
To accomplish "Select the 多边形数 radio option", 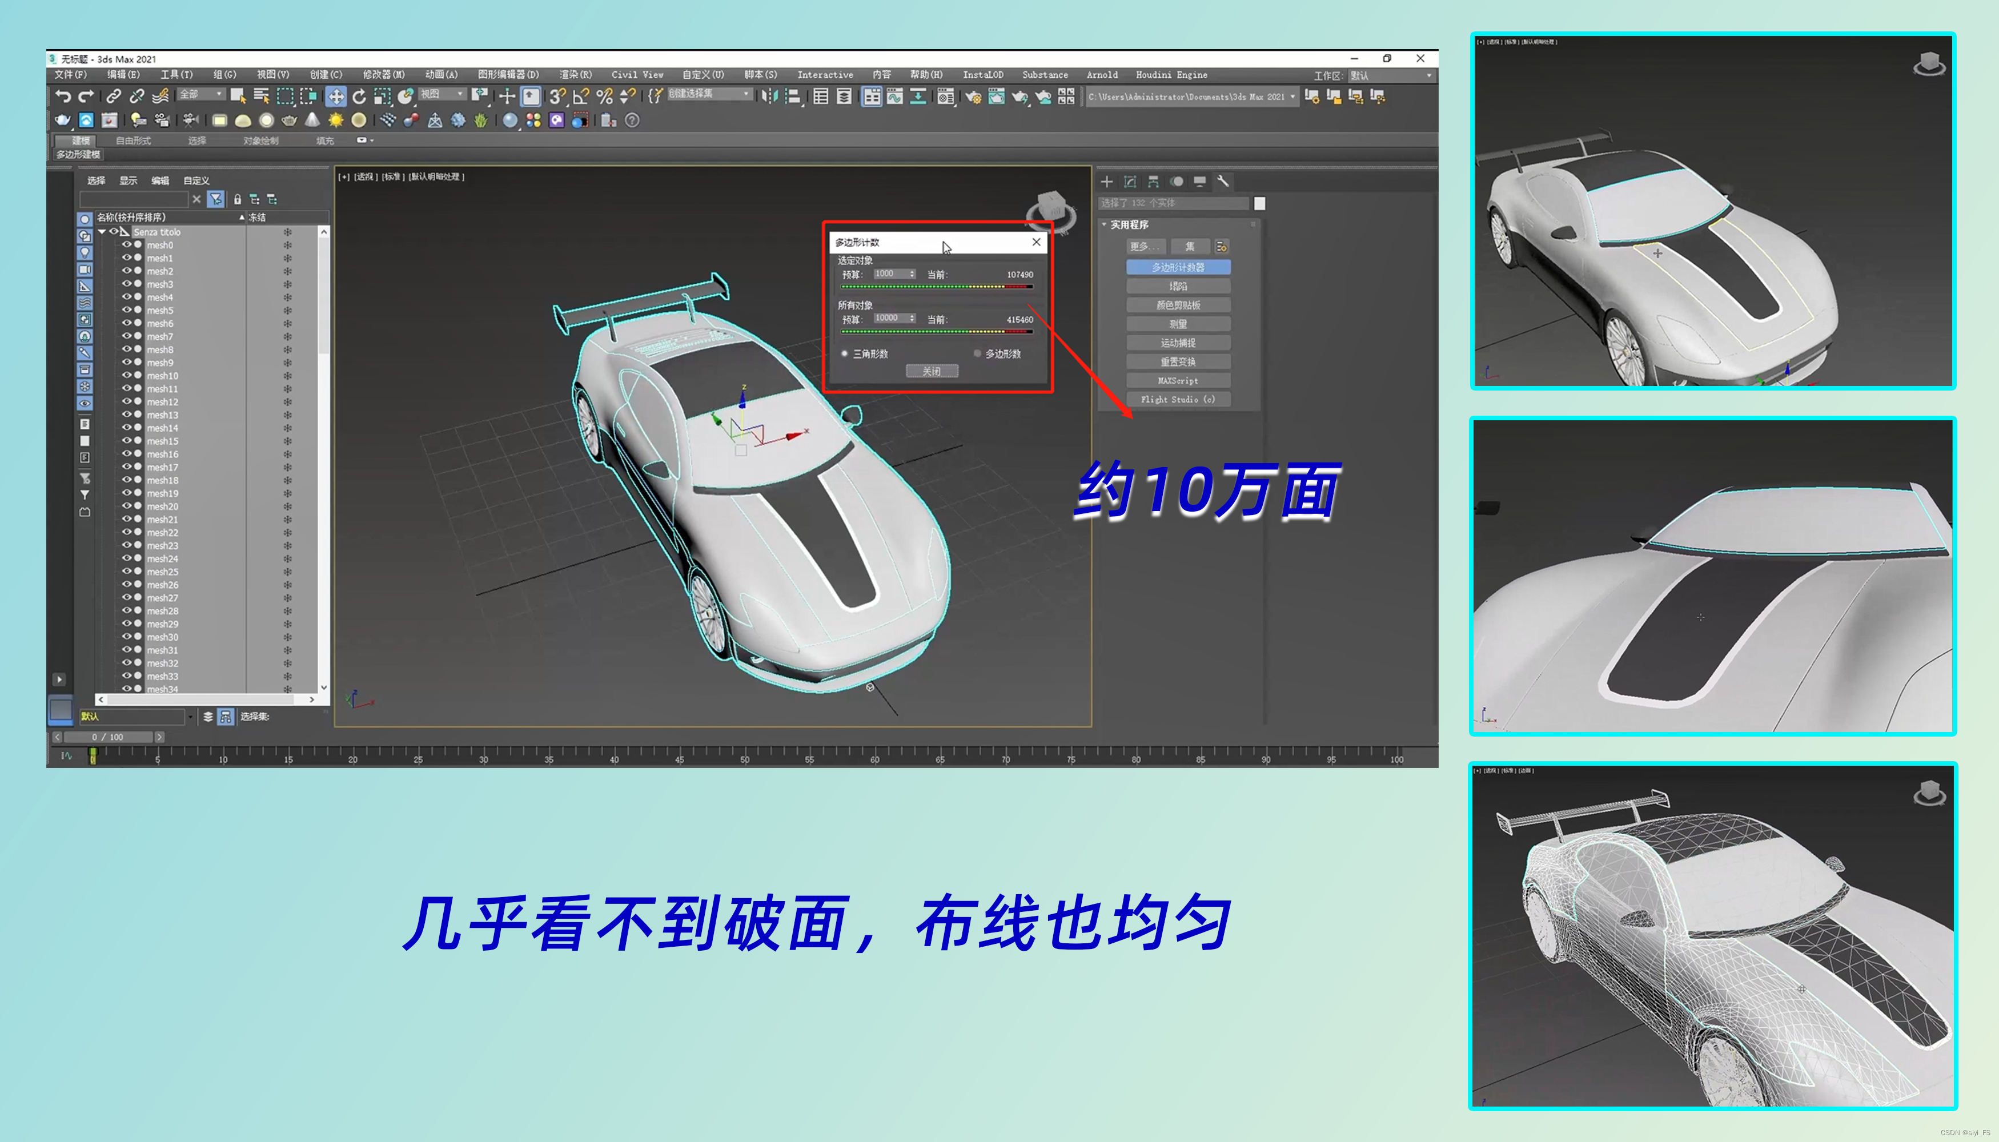I will (978, 354).
